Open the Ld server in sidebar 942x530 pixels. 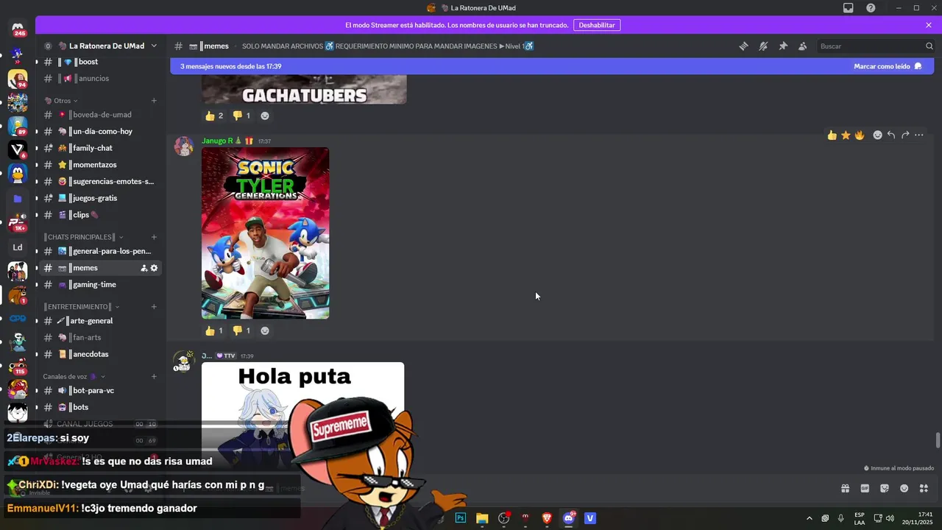coord(18,247)
